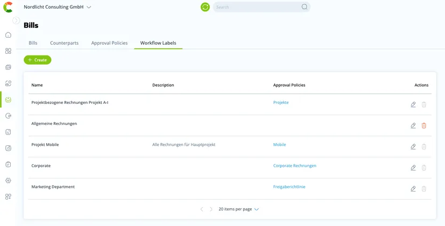This screenshot has width=445, height=226.
Task: Open the 20 items per page dropdown
Action: pos(239,209)
